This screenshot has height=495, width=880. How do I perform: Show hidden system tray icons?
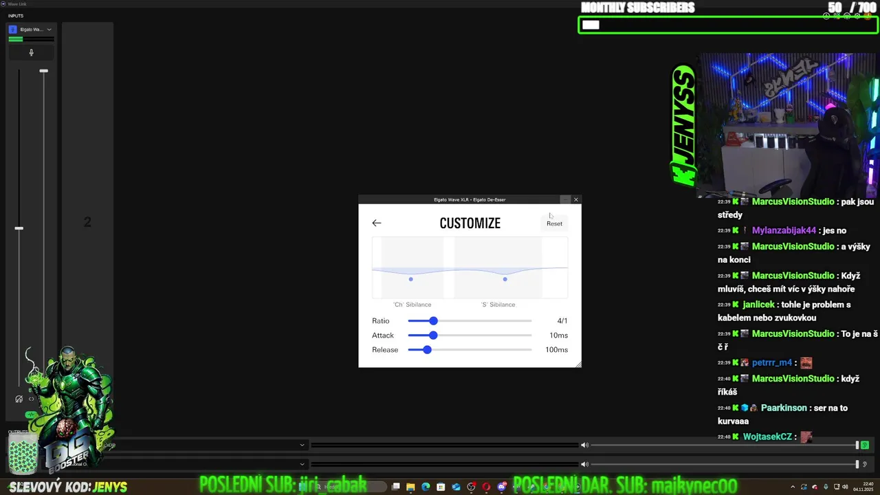(x=793, y=487)
